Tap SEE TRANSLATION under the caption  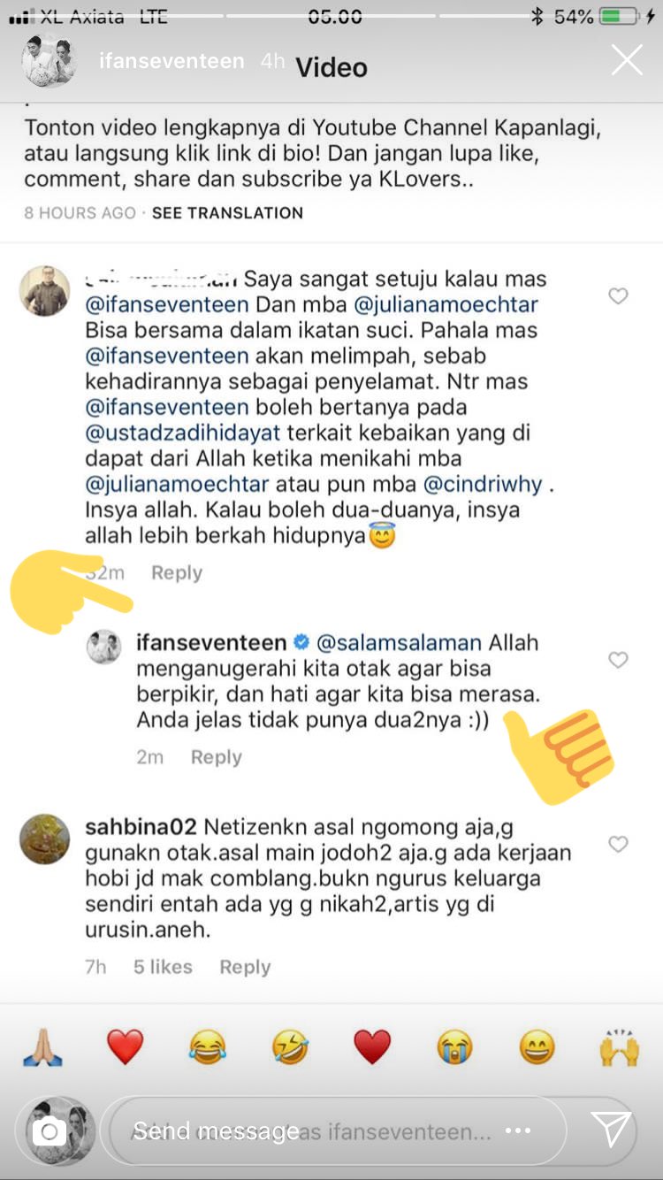pyautogui.click(x=227, y=213)
